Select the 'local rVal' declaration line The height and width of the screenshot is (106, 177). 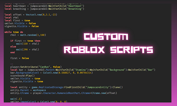pos(12,18)
